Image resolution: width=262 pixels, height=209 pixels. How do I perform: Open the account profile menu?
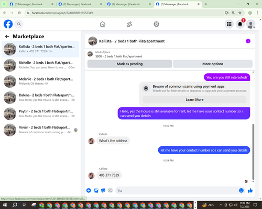[251, 24]
